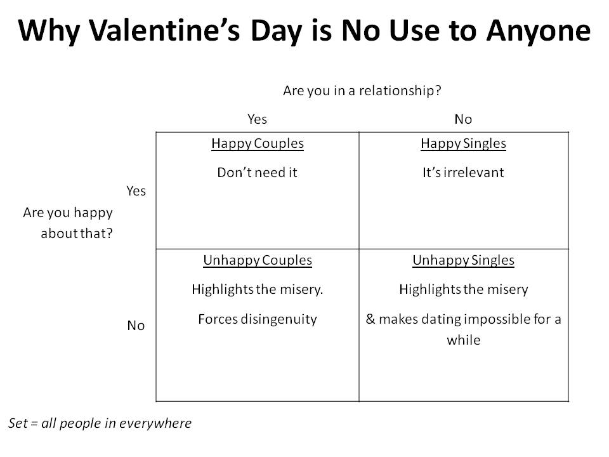Click the "Yes" row label

pos(136,191)
